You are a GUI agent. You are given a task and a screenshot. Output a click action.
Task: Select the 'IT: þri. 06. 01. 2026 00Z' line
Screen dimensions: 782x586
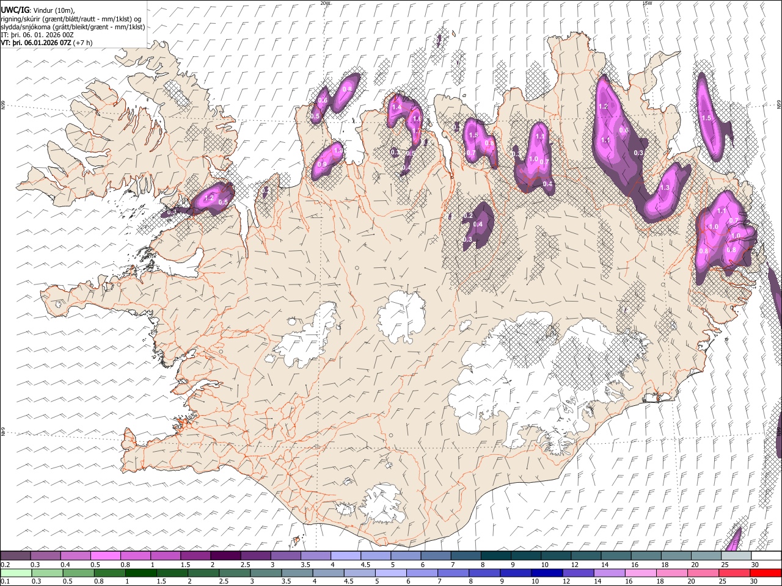click(37, 35)
